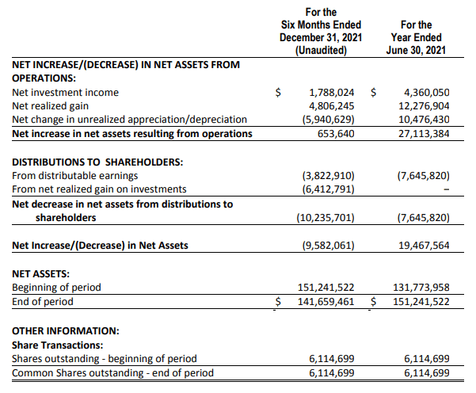476x393 pixels.
Task: Select the 'Net realized gain' label
Action: pos(51,106)
